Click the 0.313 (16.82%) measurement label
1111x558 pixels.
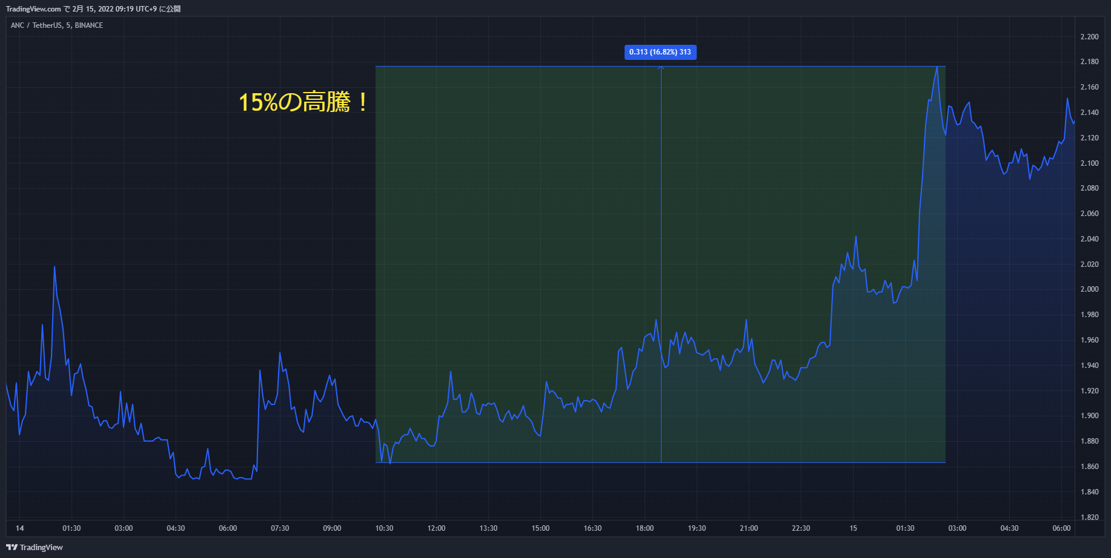[660, 52]
